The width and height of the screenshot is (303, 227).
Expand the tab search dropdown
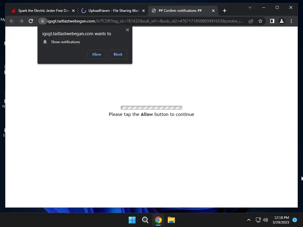click(x=250, y=7)
